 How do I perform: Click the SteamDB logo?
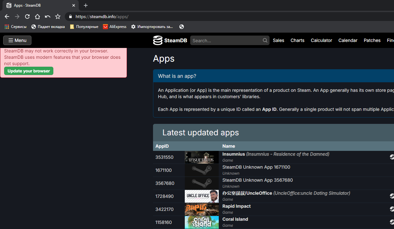click(x=170, y=40)
